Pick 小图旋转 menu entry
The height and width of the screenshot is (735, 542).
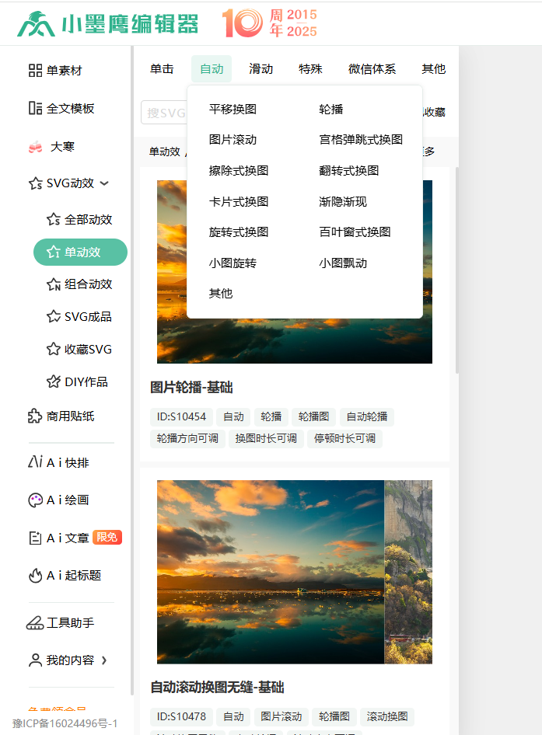click(233, 263)
